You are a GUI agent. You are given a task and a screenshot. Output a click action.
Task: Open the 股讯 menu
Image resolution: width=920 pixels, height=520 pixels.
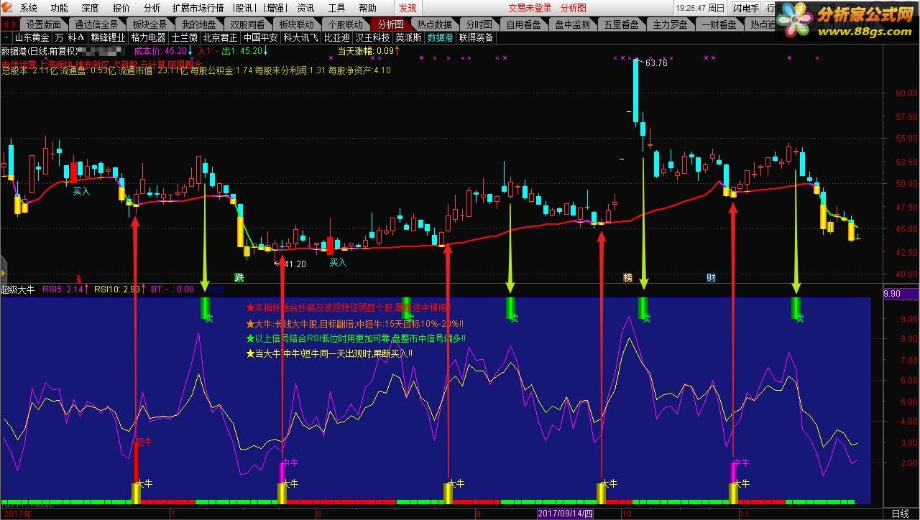[x=244, y=8]
